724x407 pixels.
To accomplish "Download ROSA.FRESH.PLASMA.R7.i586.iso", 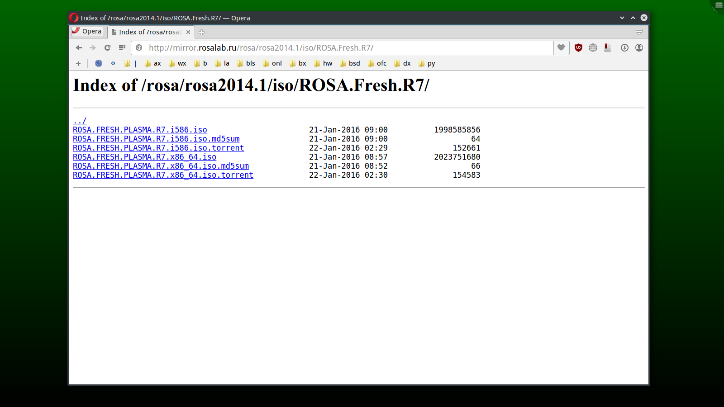I will point(140,130).
